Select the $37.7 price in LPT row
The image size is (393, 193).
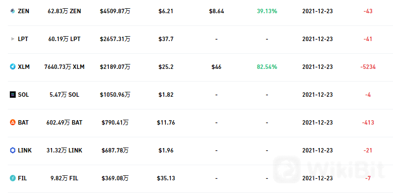tap(166, 39)
